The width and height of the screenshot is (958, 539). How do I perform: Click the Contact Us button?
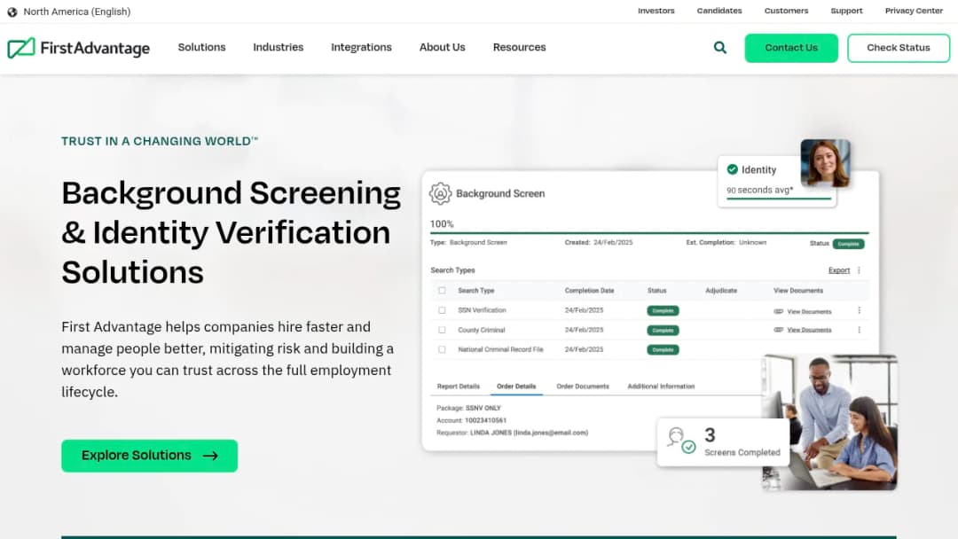point(791,48)
